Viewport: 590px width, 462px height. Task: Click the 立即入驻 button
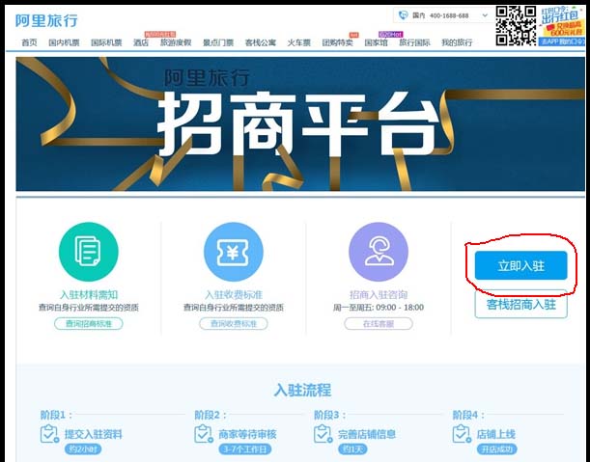(520, 266)
